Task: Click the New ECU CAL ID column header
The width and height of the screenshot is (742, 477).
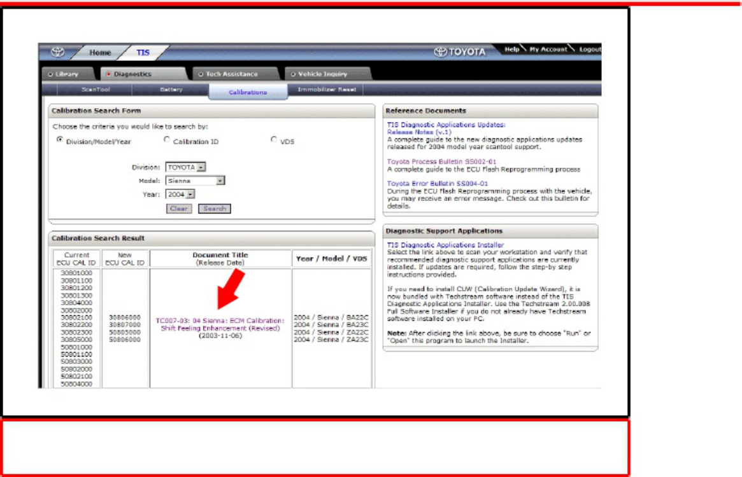Action: [125, 259]
